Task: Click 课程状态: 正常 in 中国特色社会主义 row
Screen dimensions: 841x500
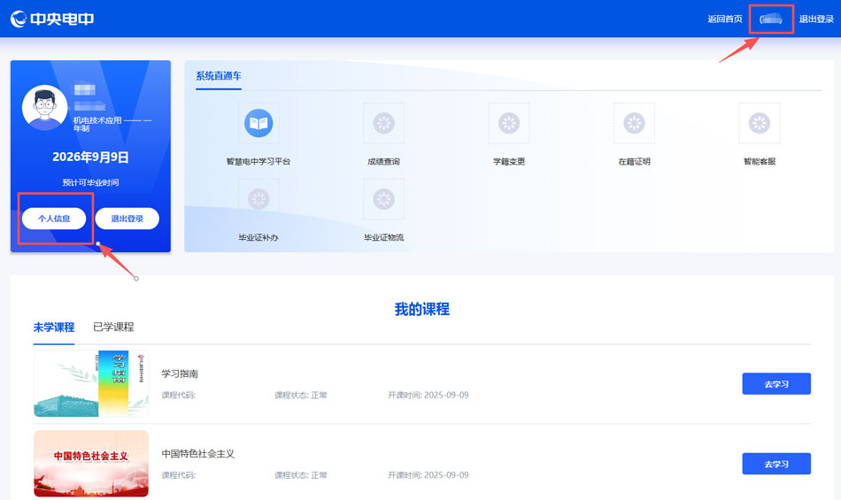Action: (x=301, y=475)
